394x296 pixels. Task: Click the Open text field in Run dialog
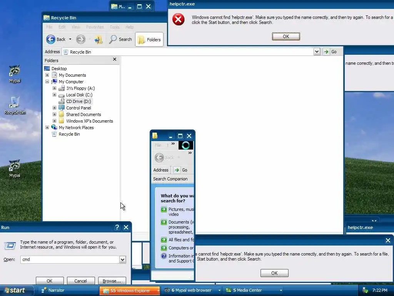click(70, 259)
